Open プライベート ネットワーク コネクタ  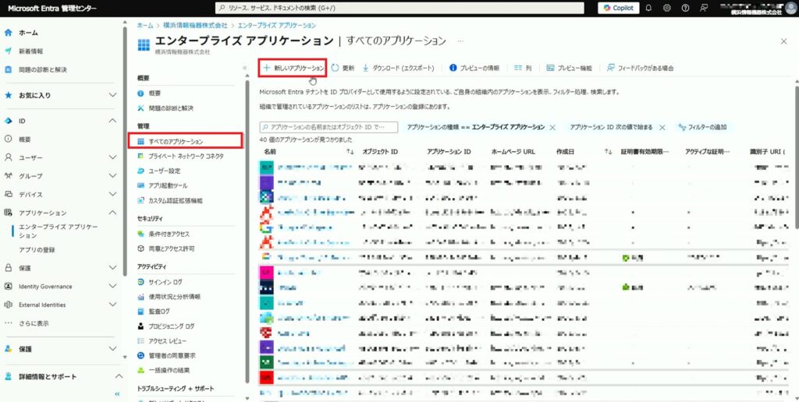(186, 157)
